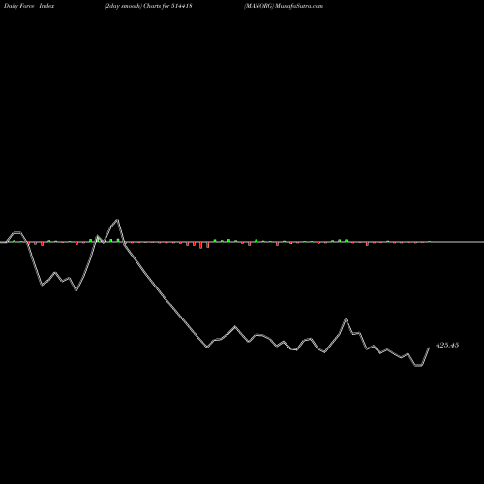Click the '(2day smooth) Charts for 514418' label
The image size is (484, 484).
[x=148, y=6]
